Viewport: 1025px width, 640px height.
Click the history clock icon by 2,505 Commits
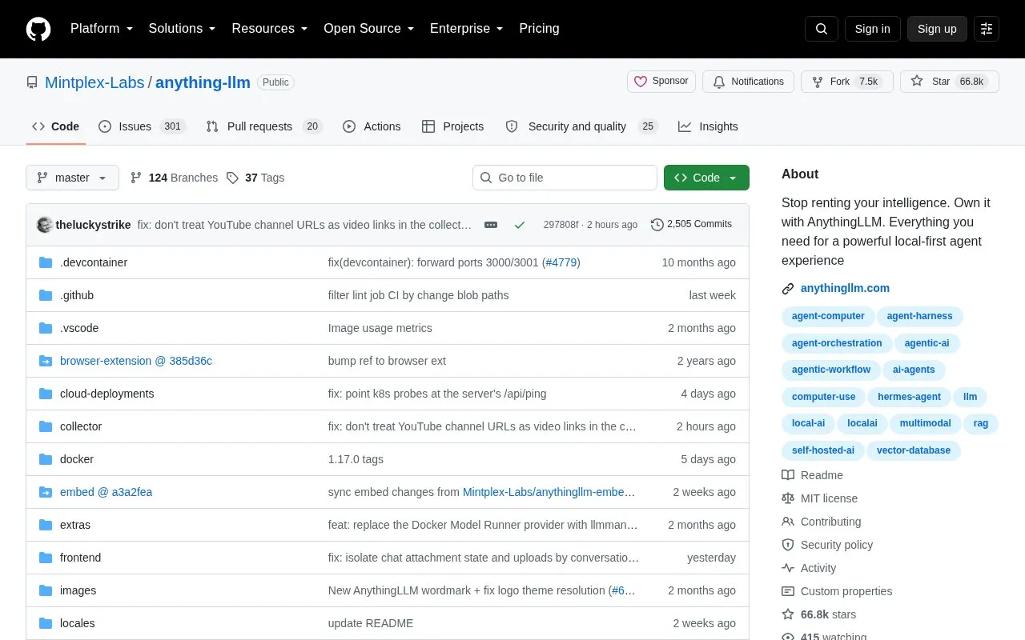coord(657,225)
